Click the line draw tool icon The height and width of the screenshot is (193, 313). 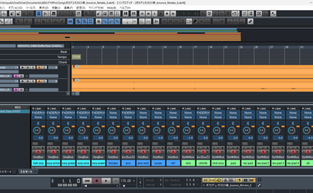7,21
